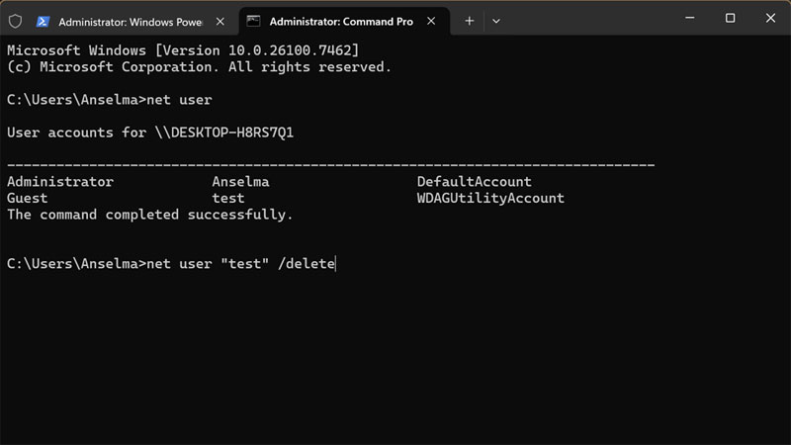This screenshot has height=445, width=791.
Task: Click the administrator shield icon in title bar
Action: point(15,20)
